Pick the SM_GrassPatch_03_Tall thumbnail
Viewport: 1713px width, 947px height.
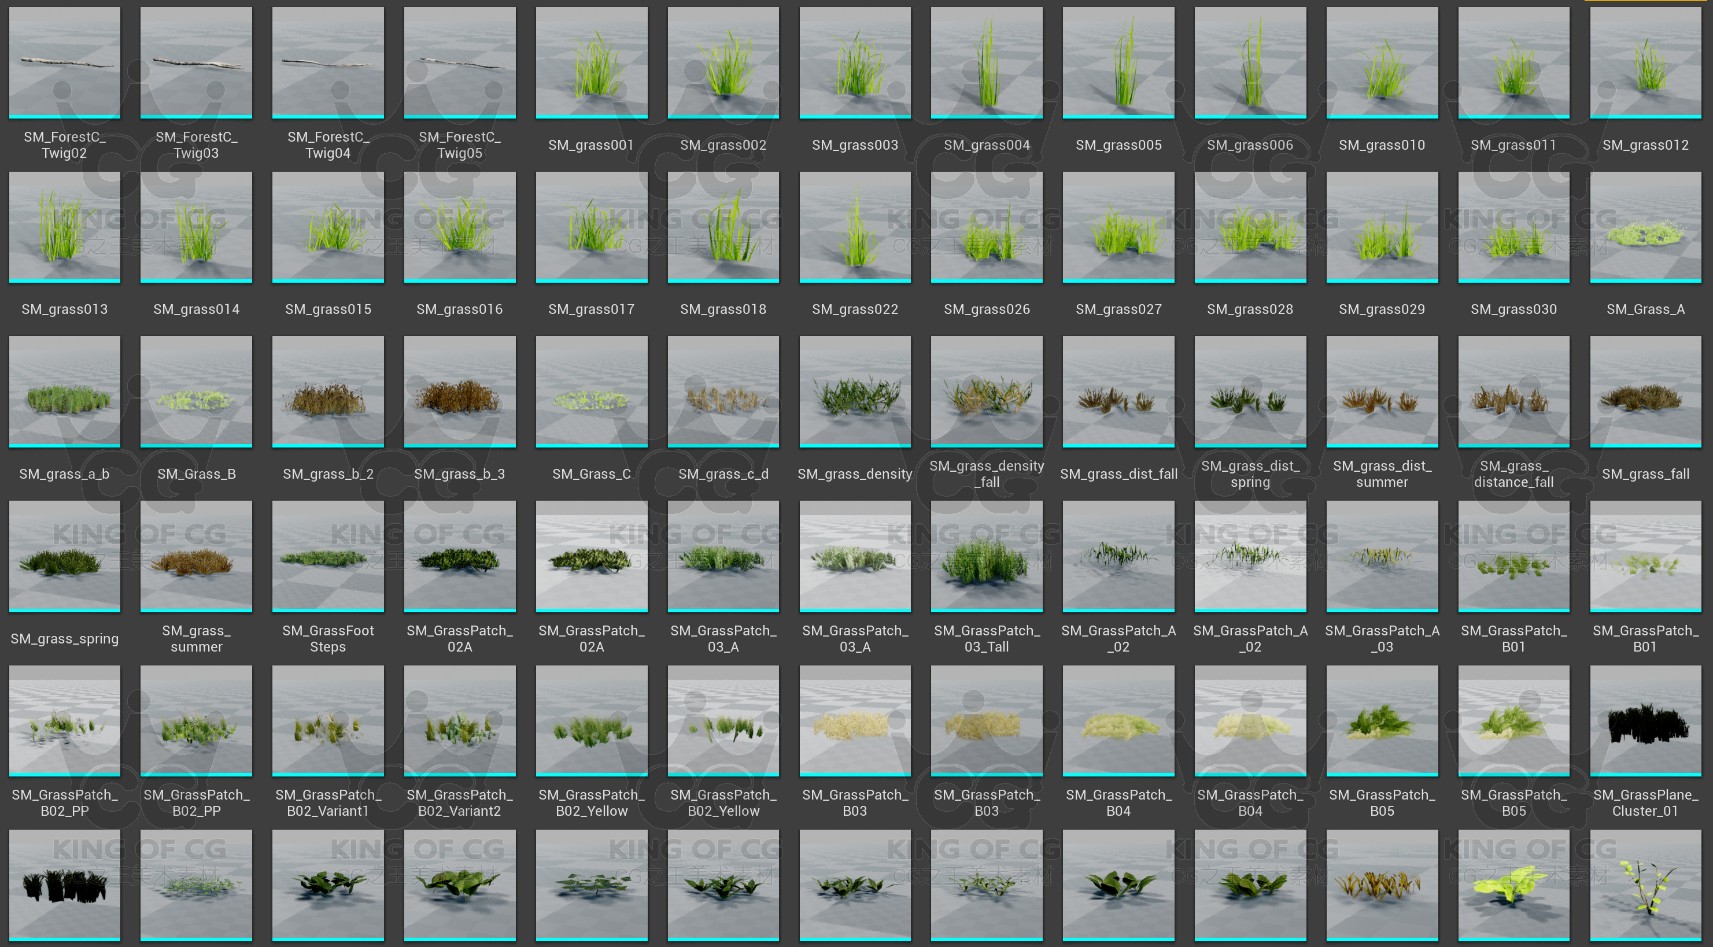pyautogui.click(x=986, y=556)
